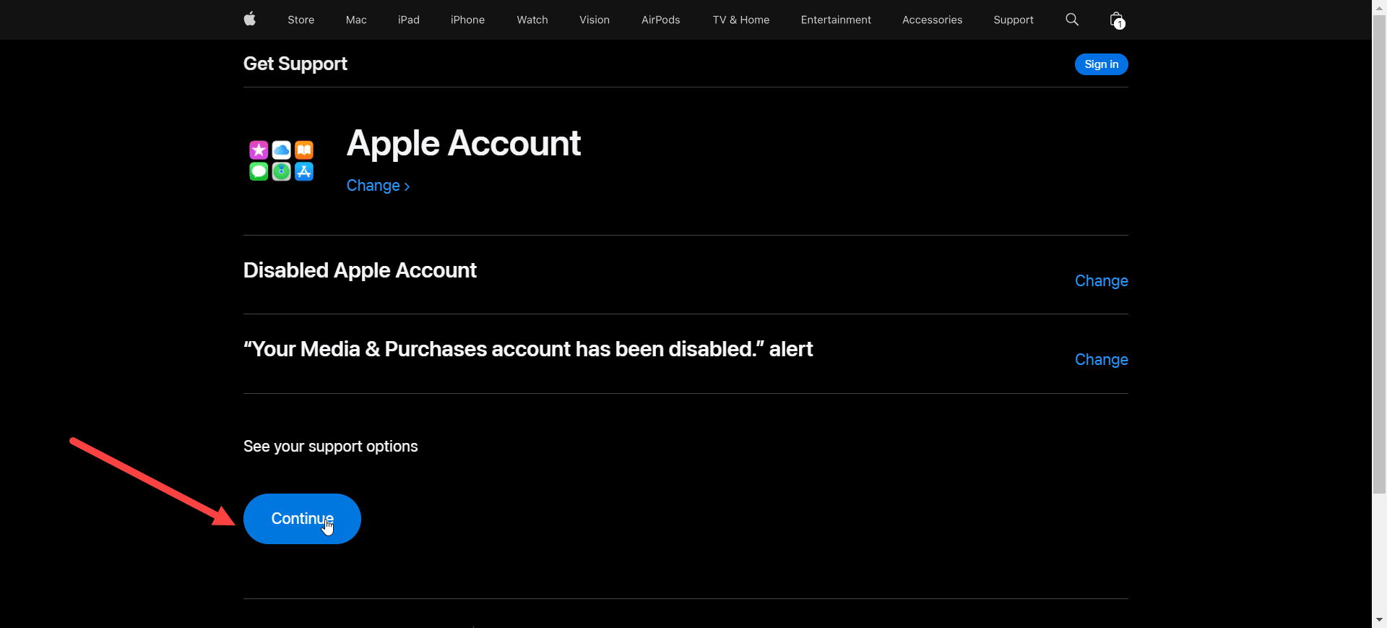Click the scrollbar down arrow
The image size is (1387, 628).
(x=1379, y=620)
